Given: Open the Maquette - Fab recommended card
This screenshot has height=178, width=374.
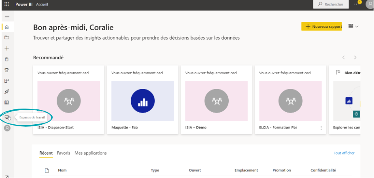Looking at the screenshot, I should click(x=142, y=100).
